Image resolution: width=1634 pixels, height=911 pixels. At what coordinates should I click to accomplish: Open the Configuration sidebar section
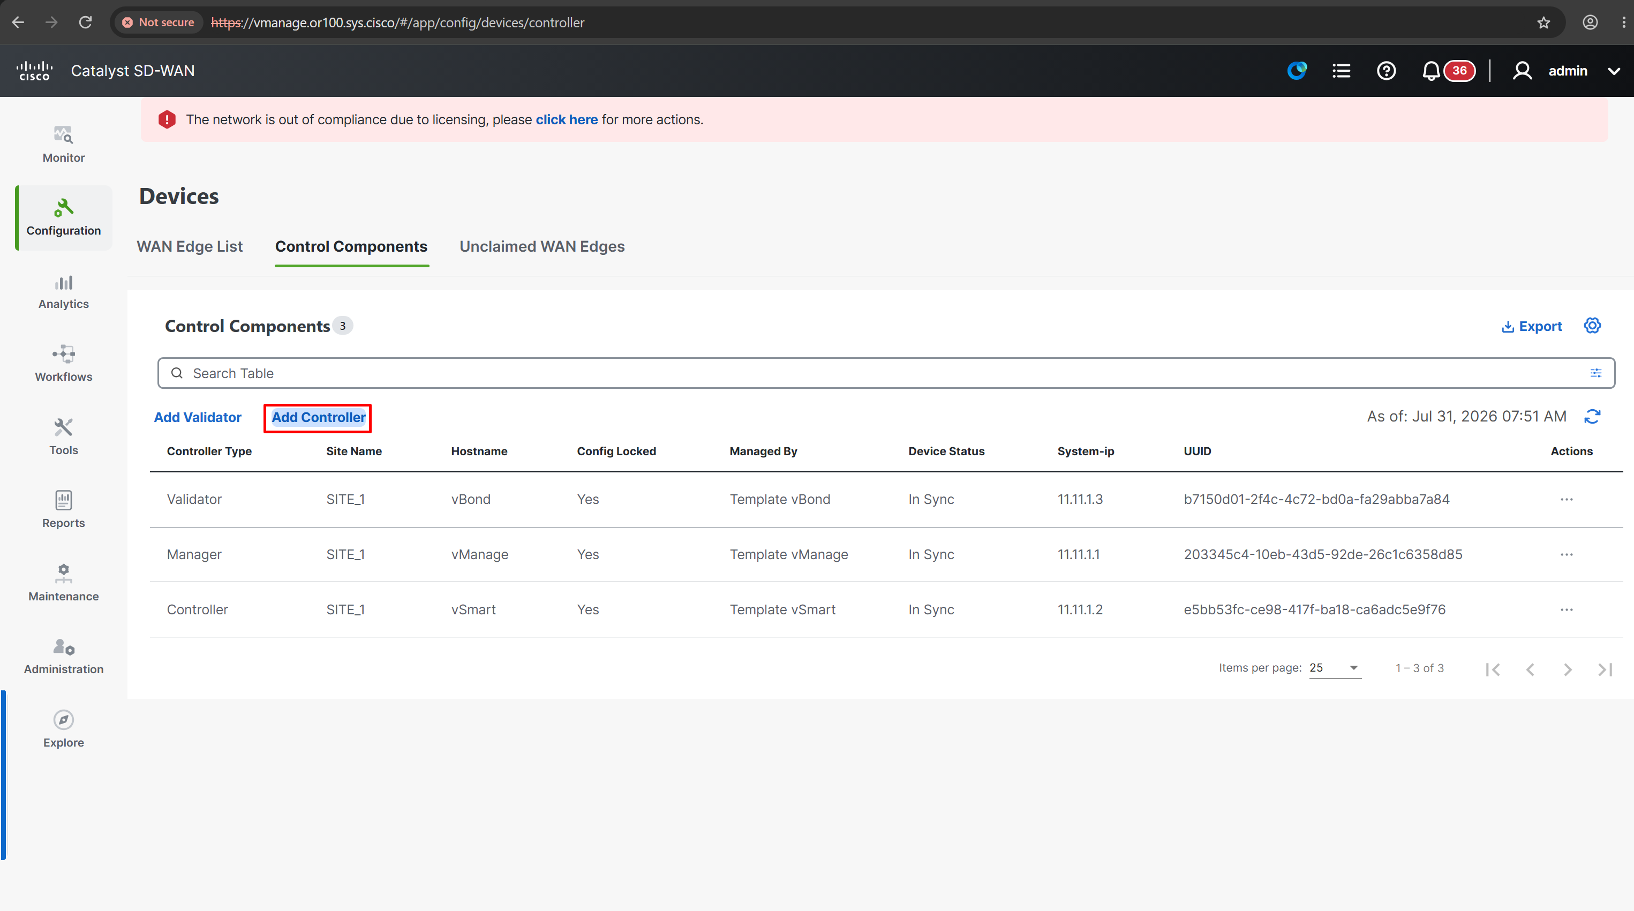pos(63,217)
